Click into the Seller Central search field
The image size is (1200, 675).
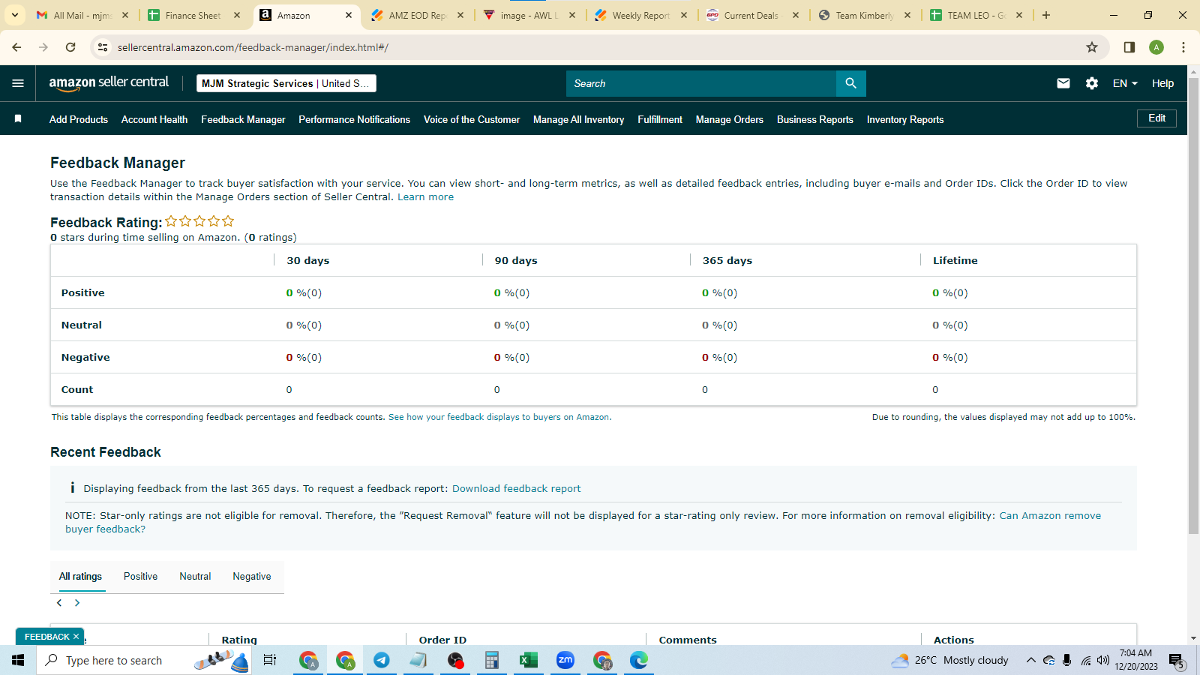click(x=701, y=83)
